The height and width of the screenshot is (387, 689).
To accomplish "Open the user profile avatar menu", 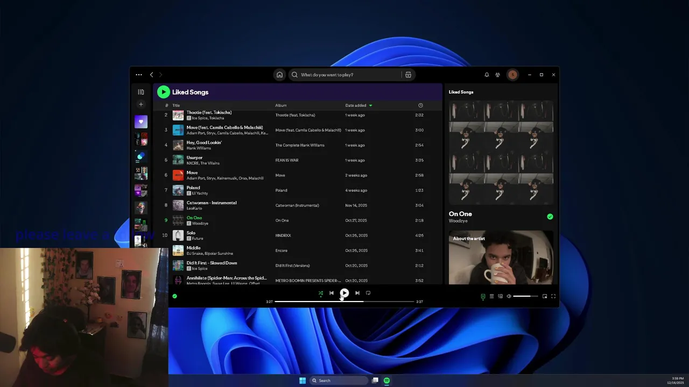I will pos(512,75).
